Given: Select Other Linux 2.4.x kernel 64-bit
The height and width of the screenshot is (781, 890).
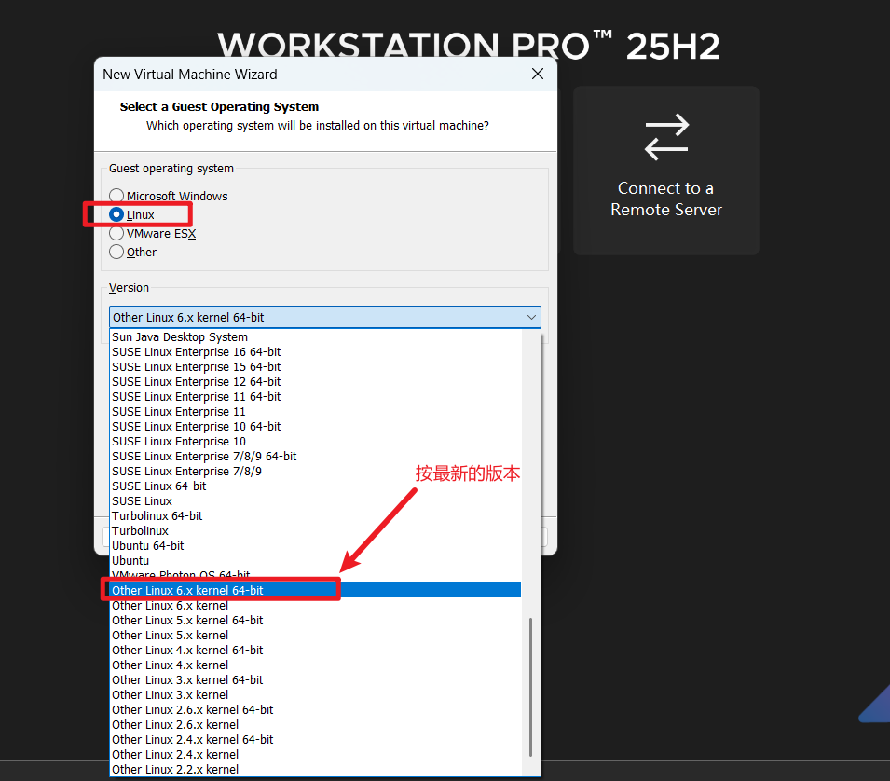Looking at the screenshot, I should (x=316, y=740).
